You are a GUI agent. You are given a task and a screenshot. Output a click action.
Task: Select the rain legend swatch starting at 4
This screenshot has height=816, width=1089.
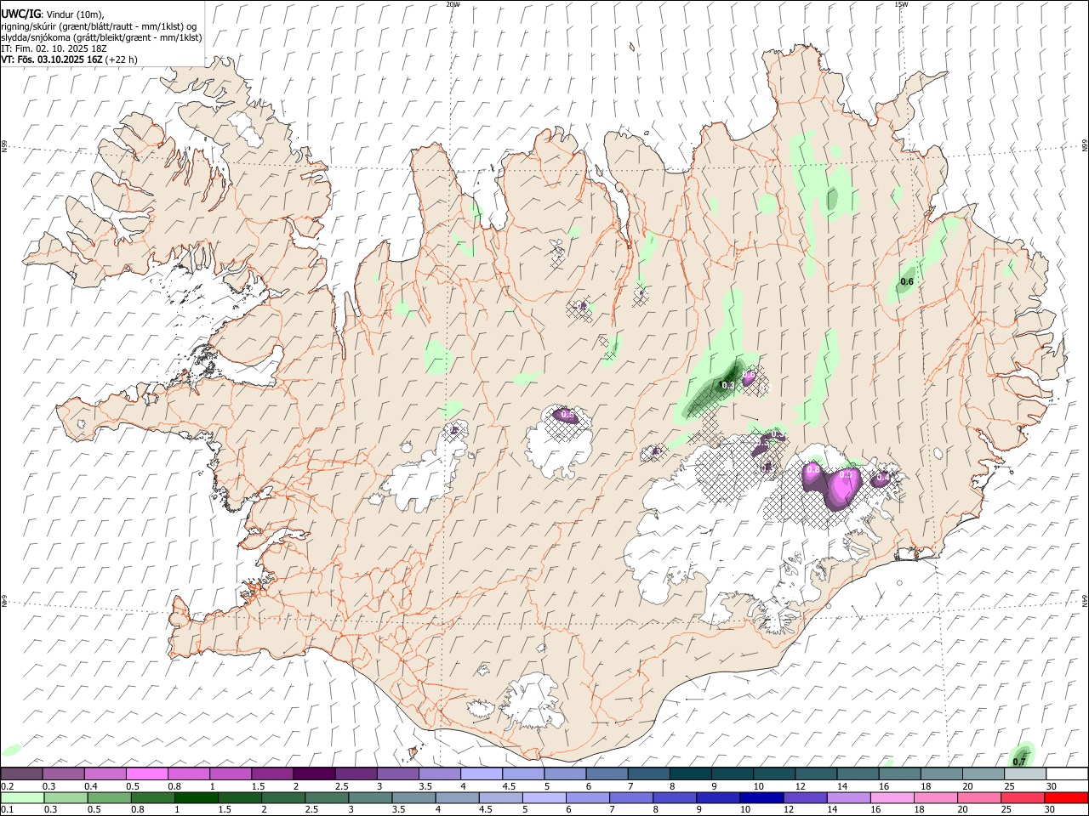[x=457, y=798]
